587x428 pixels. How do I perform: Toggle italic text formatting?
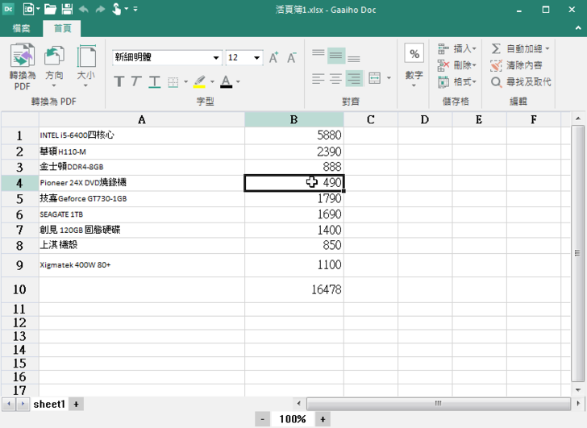135,81
